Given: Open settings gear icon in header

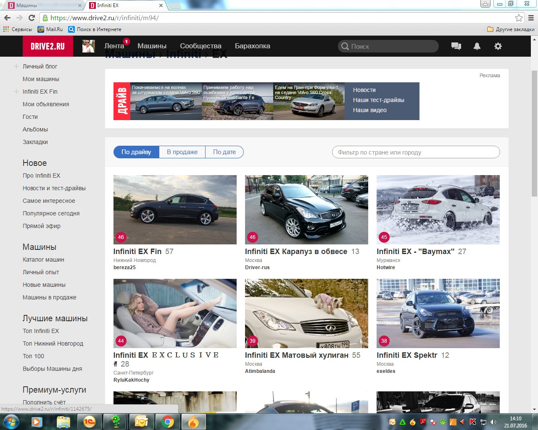Looking at the screenshot, I should [x=498, y=46].
